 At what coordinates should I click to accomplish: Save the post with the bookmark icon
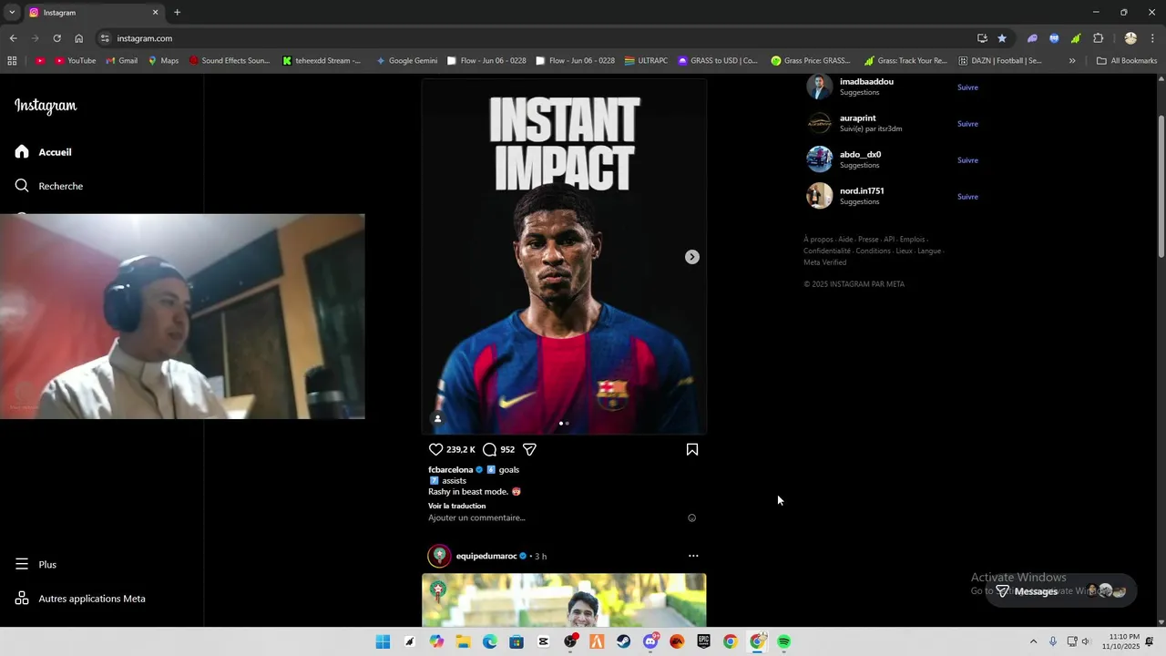pos(692,449)
